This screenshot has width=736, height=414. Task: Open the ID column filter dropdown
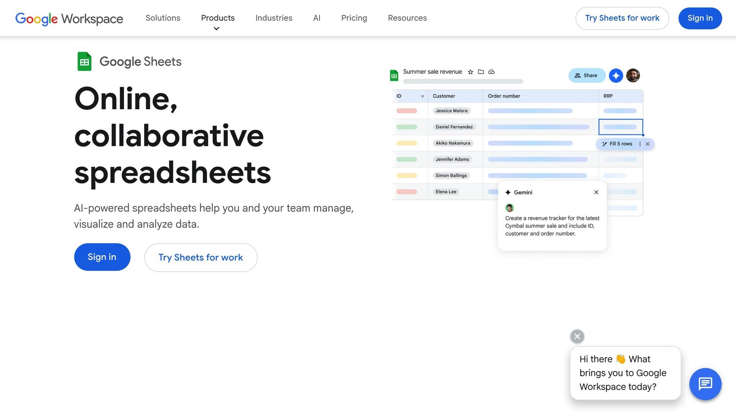(x=422, y=96)
